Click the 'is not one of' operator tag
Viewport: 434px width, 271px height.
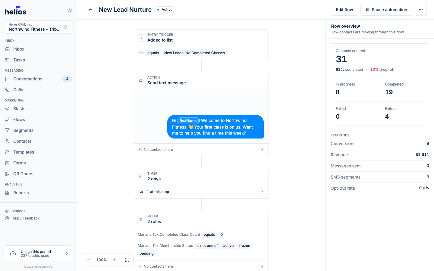click(207, 246)
